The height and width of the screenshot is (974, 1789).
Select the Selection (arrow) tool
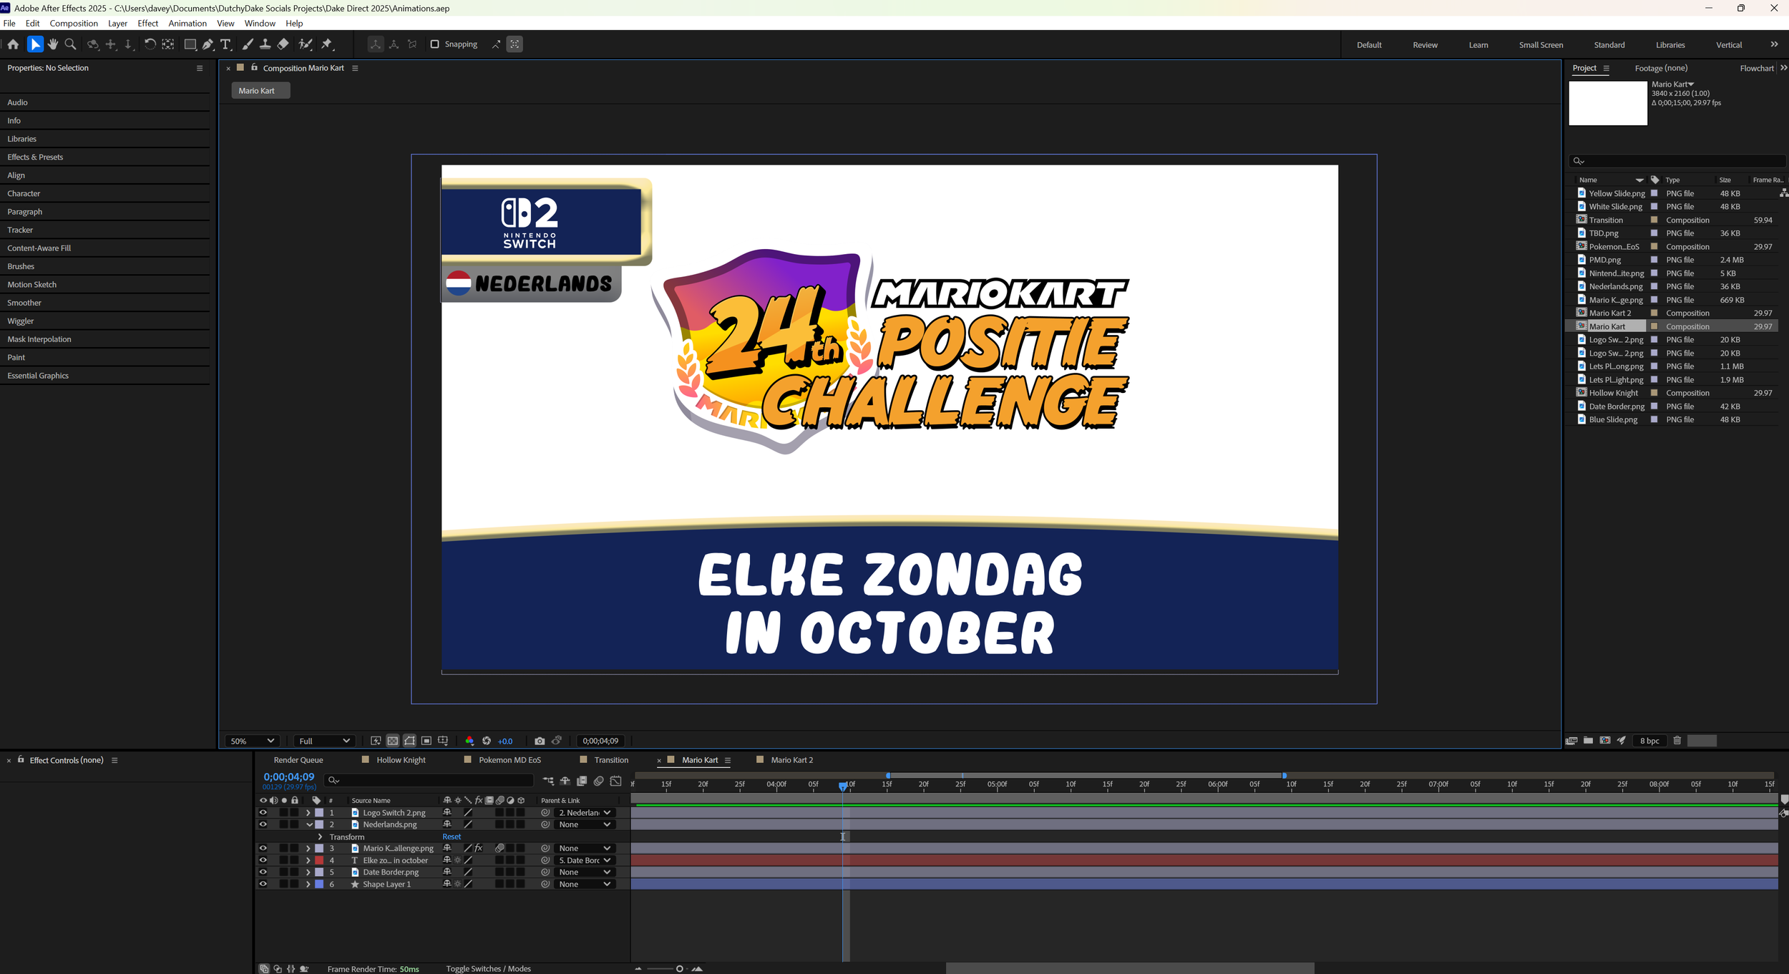tap(34, 44)
